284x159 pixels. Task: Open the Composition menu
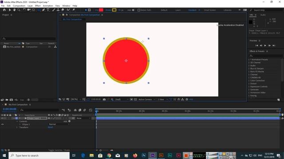(x=19, y=6)
